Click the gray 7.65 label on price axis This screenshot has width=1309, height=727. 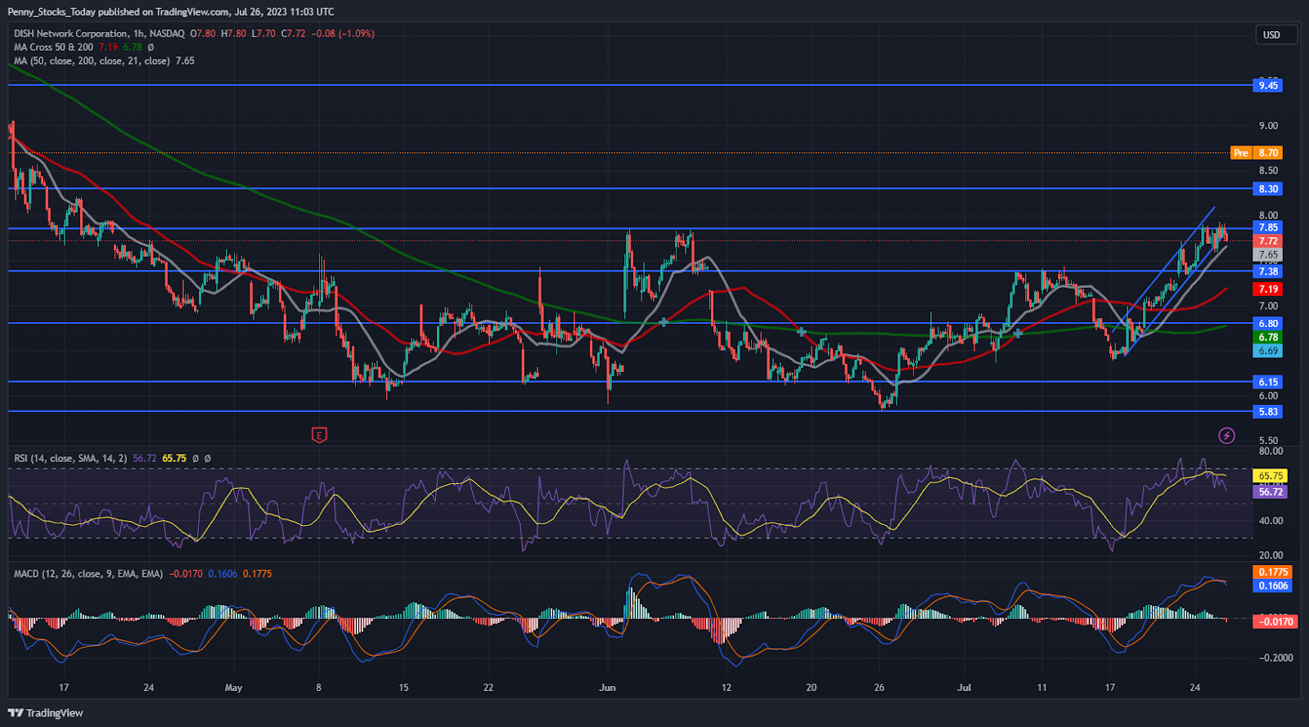pos(1268,255)
